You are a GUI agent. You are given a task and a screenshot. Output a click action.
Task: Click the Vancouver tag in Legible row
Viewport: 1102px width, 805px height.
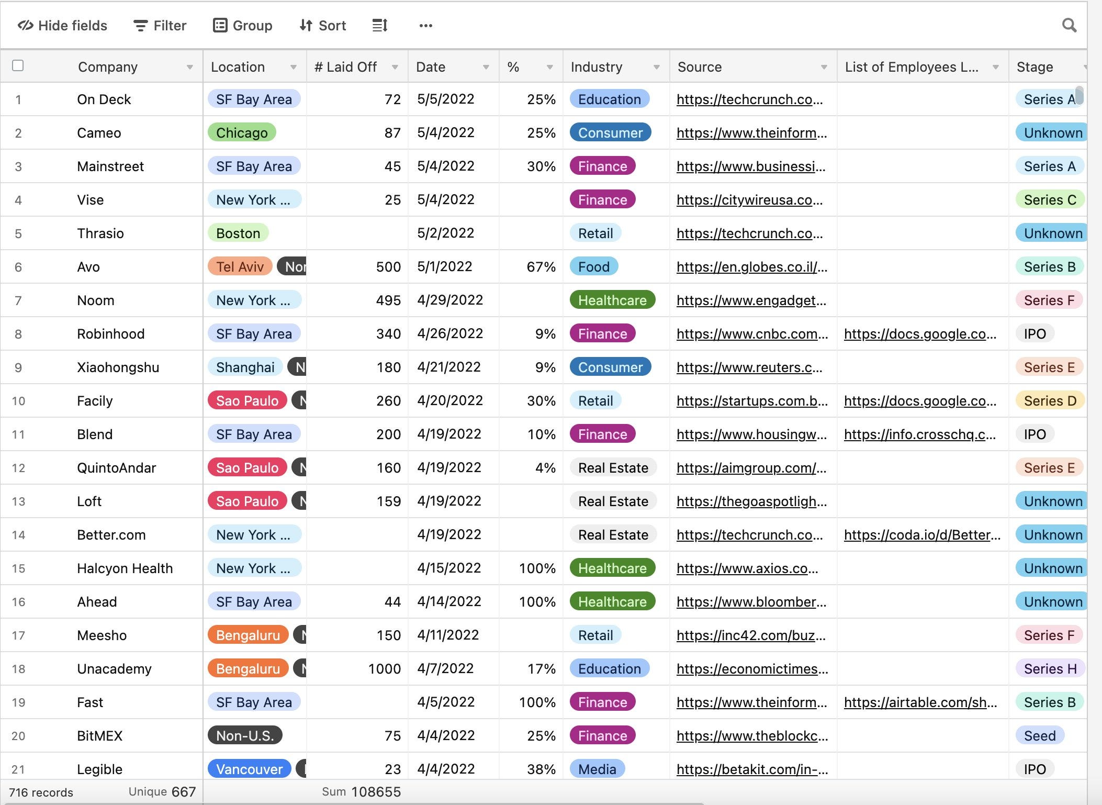pyautogui.click(x=249, y=769)
